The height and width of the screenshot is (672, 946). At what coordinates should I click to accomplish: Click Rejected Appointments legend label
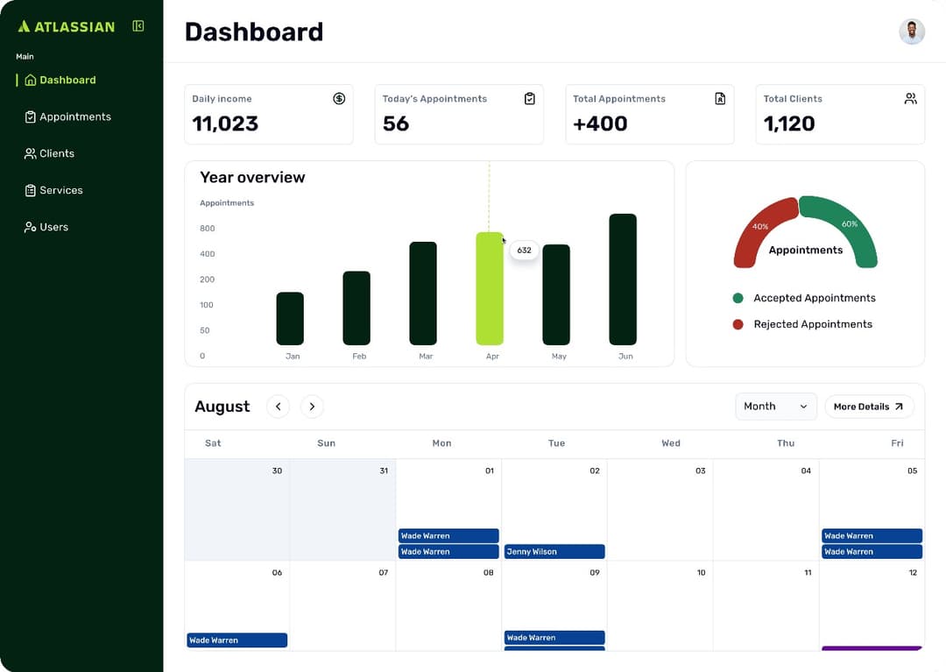tap(813, 324)
